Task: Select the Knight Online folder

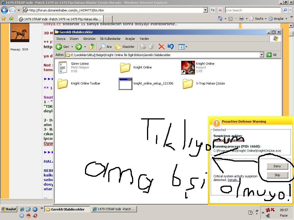Action: click(136, 67)
